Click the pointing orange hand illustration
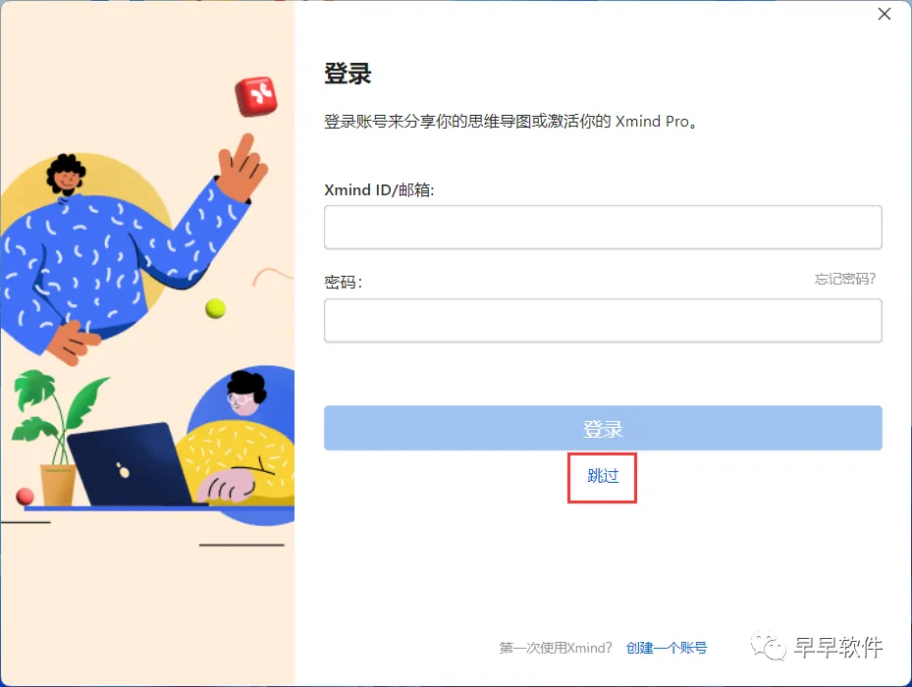This screenshot has width=912, height=687. tap(241, 167)
